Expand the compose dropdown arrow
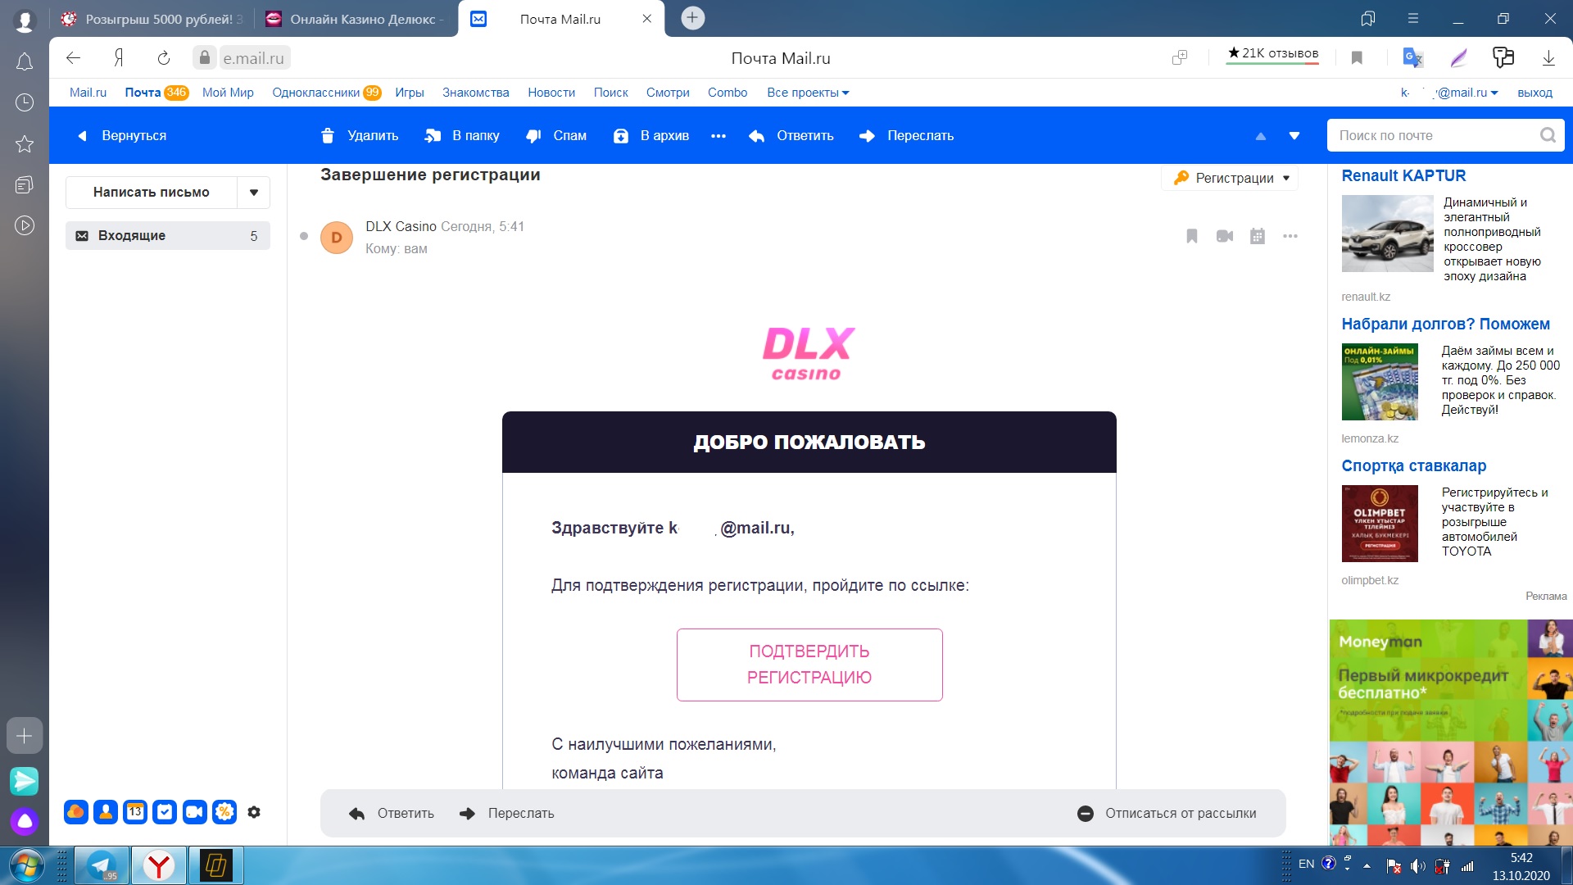This screenshot has width=1573, height=885. click(254, 193)
